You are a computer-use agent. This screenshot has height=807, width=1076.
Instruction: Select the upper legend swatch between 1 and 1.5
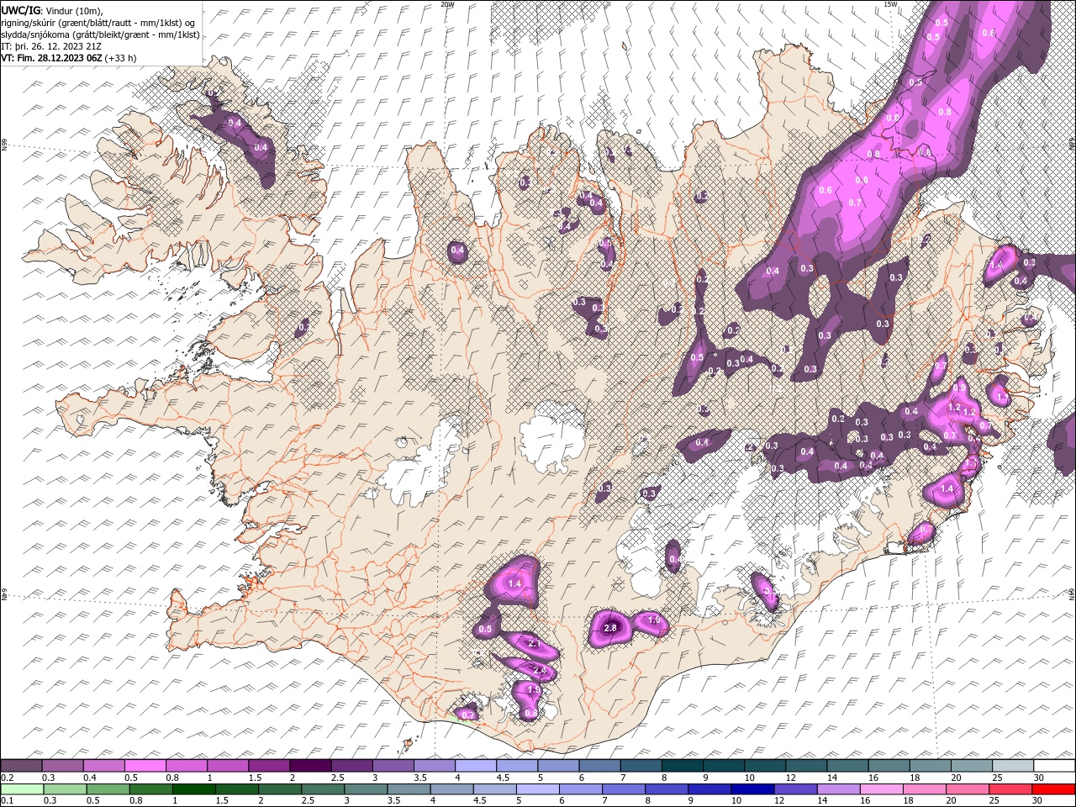(227, 766)
